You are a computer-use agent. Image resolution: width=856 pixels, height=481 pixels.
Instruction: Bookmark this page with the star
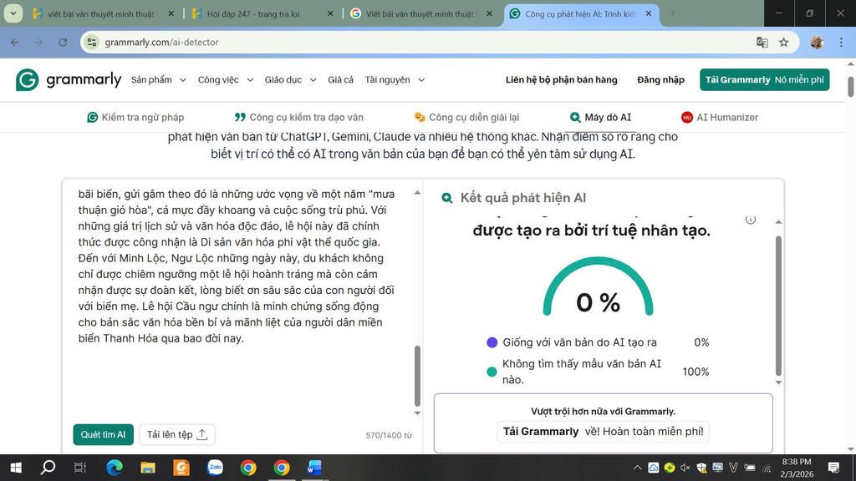click(x=784, y=42)
